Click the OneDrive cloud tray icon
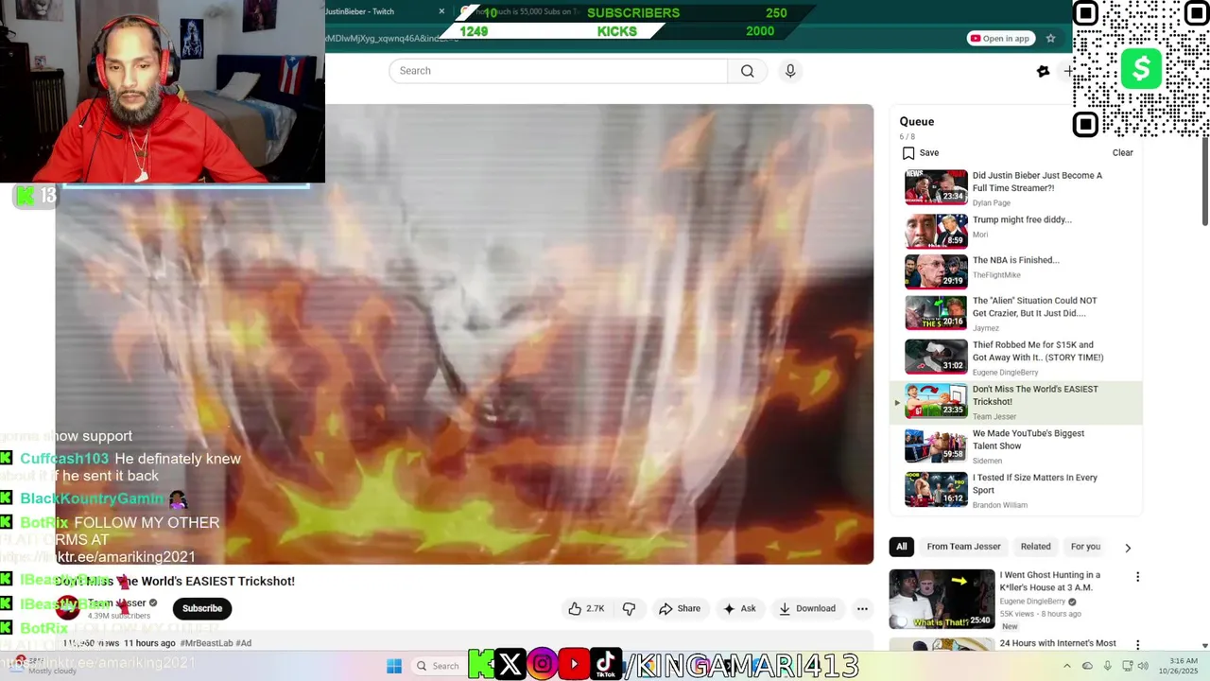1210x681 pixels. pos(1087,666)
